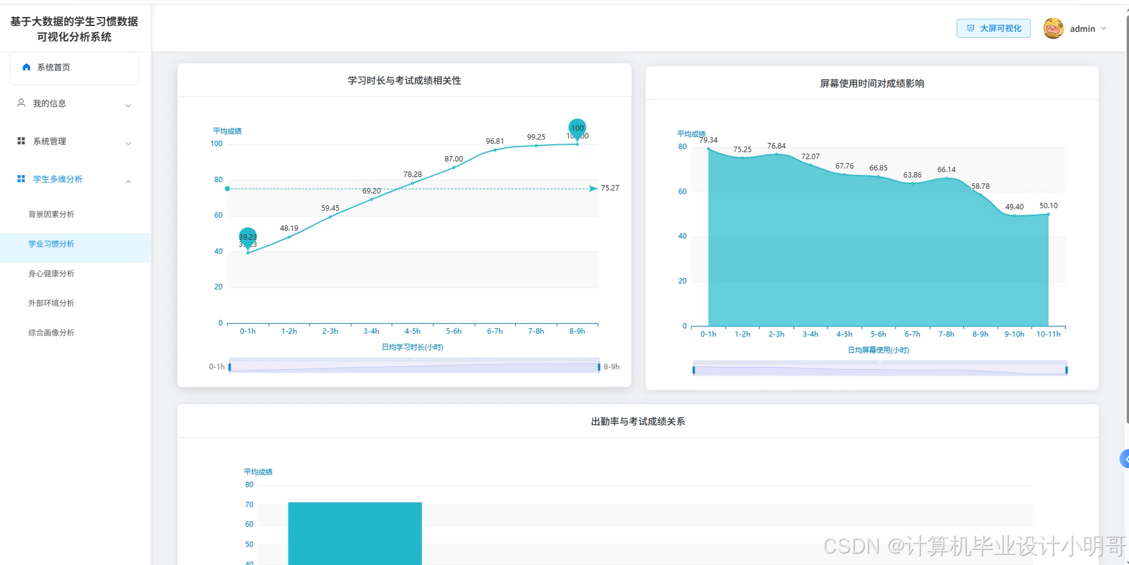Click the monitor icon in 大屏可视化 button
The height and width of the screenshot is (565, 1129).
click(970, 29)
